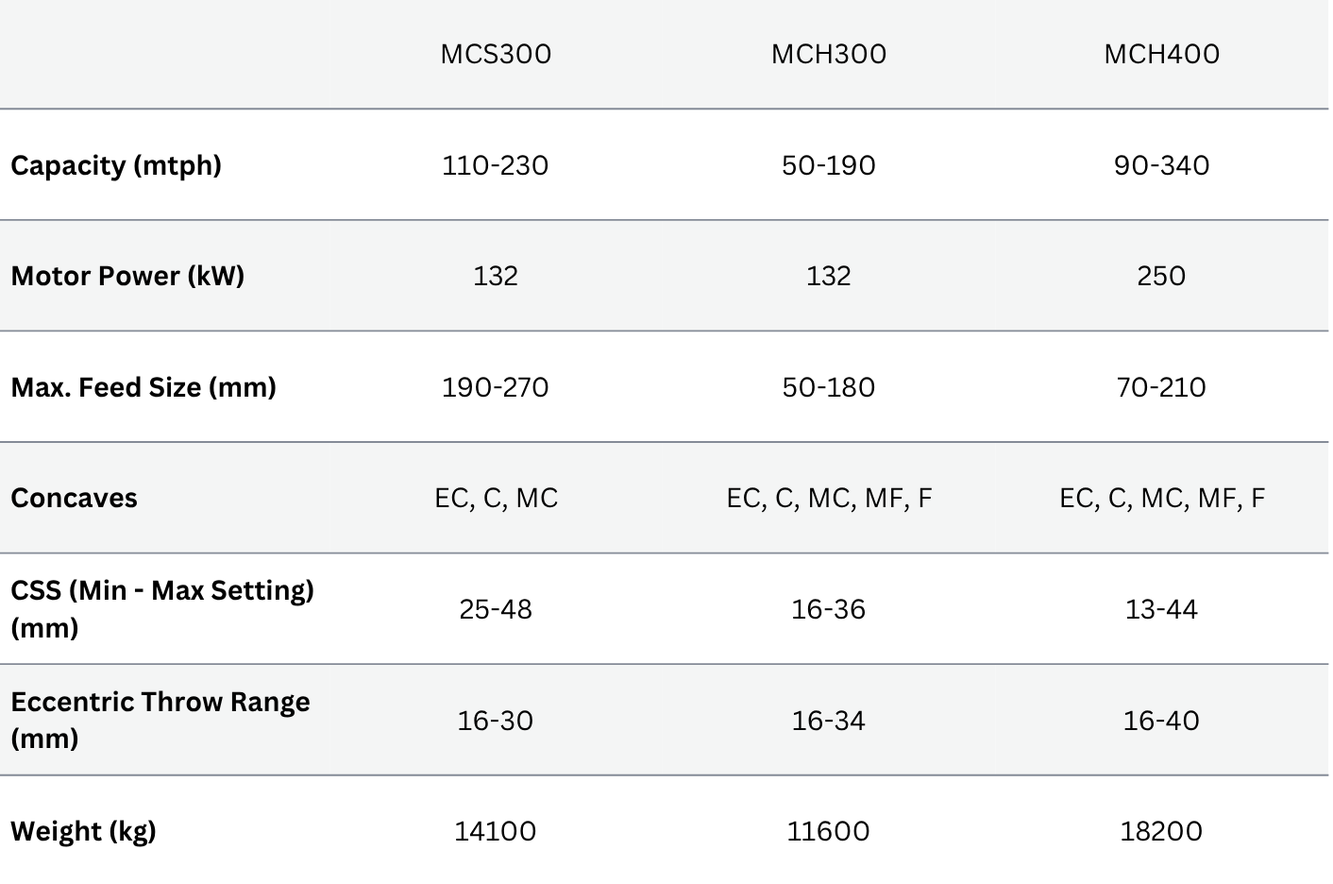Screen dimensions: 1333x884
Task: Click the 90-340 capacity cell
Action: (x=1161, y=165)
